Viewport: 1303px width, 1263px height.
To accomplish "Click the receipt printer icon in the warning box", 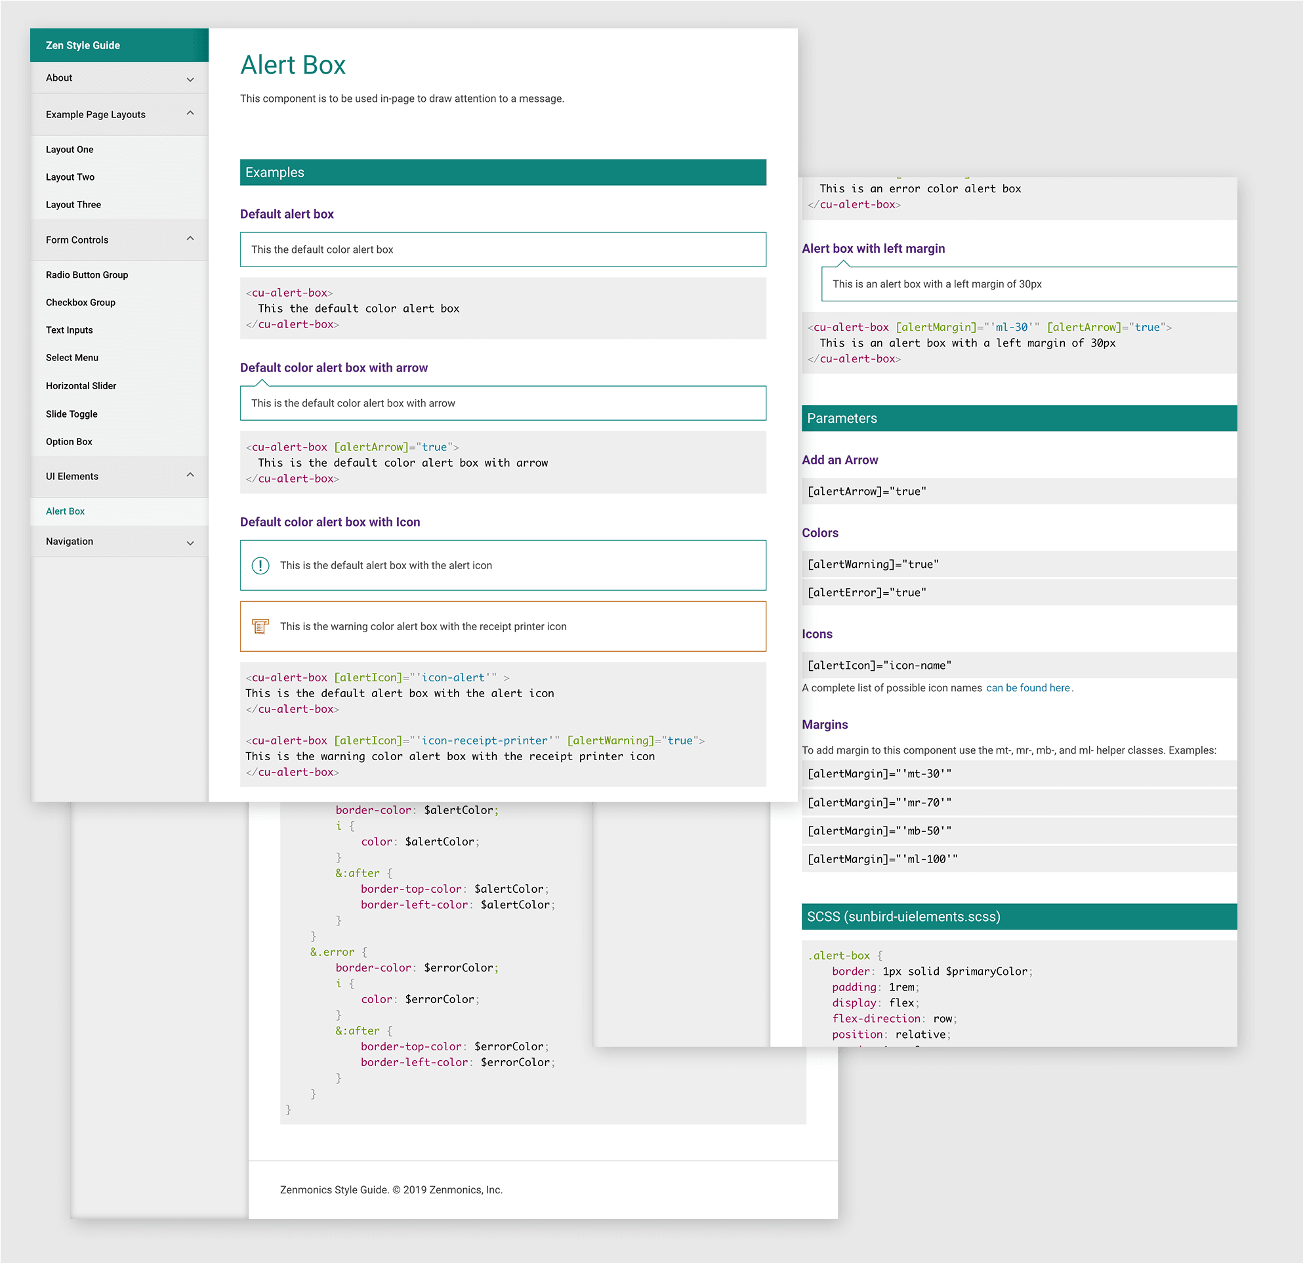I will [x=260, y=626].
